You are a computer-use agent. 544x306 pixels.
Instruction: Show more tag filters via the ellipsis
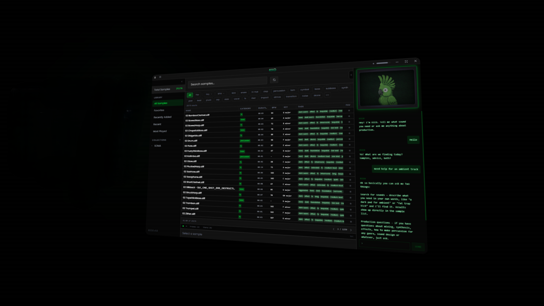point(327,95)
